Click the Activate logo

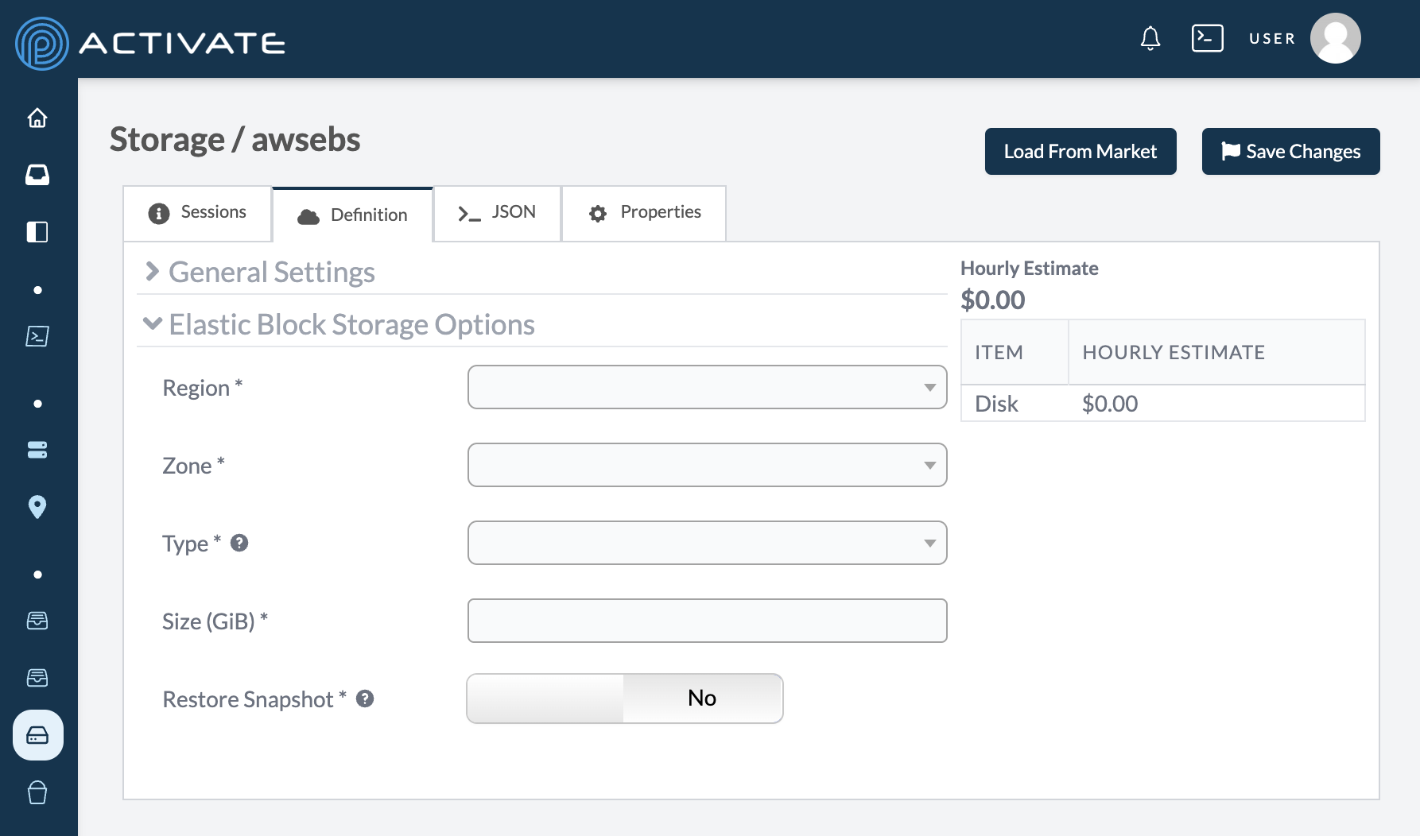[x=150, y=43]
